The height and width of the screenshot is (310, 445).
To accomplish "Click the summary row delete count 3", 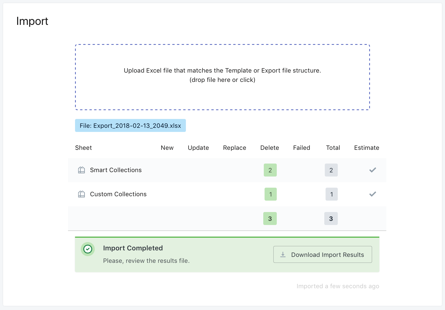I will [x=270, y=219].
